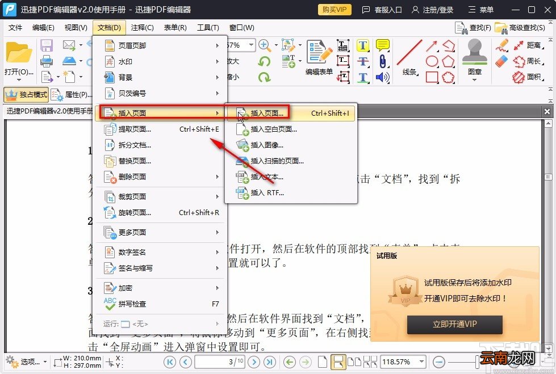
Task: Click the zoom slider handle
Action: tap(477, 362)
